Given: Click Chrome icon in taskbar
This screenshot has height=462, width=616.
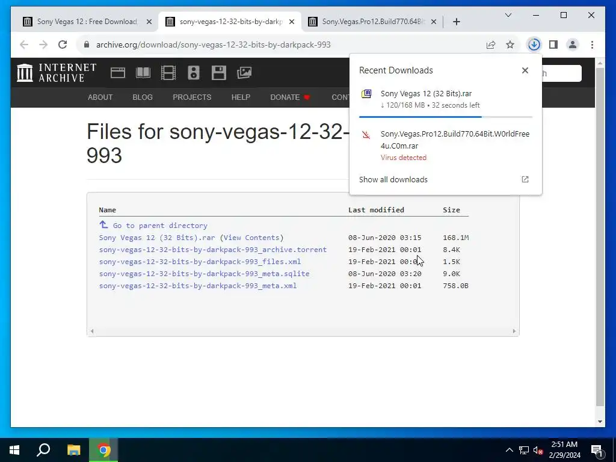Looking at the screenshot, I should pos(103,450).
